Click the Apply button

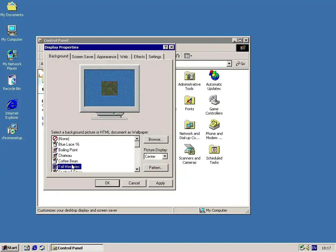click(x=160, y=183)
